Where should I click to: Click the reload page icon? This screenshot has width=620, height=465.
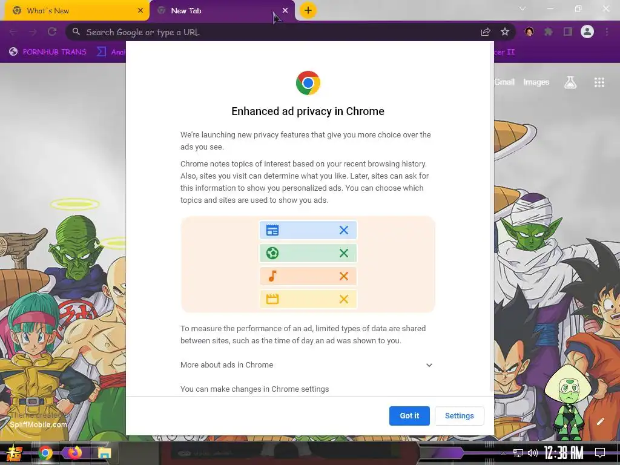52,31
